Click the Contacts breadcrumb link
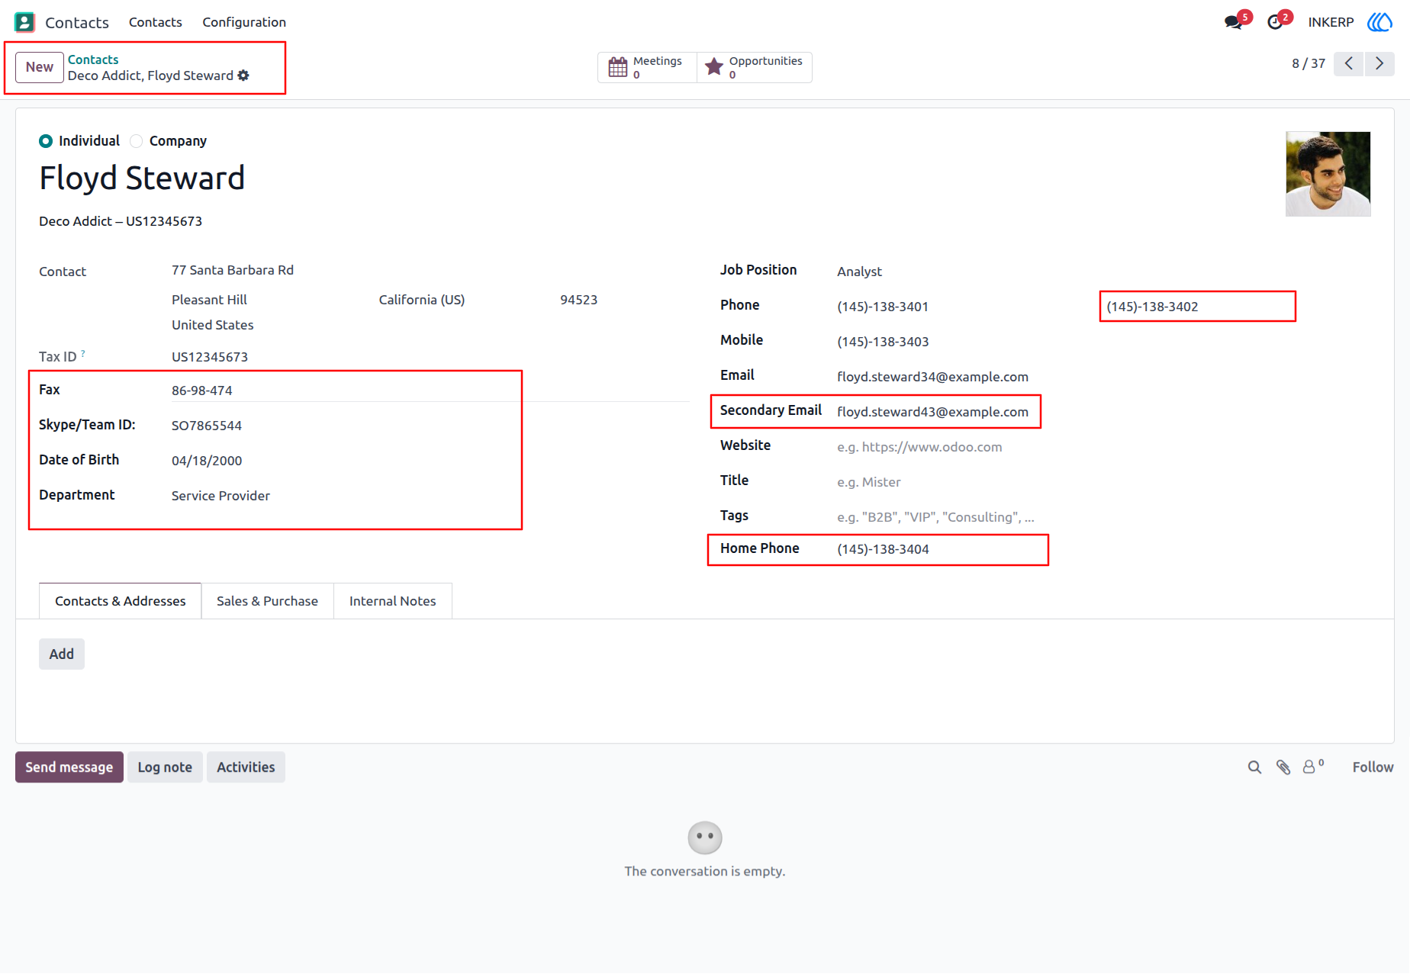 pyautogui.click(x=93, y=59)
